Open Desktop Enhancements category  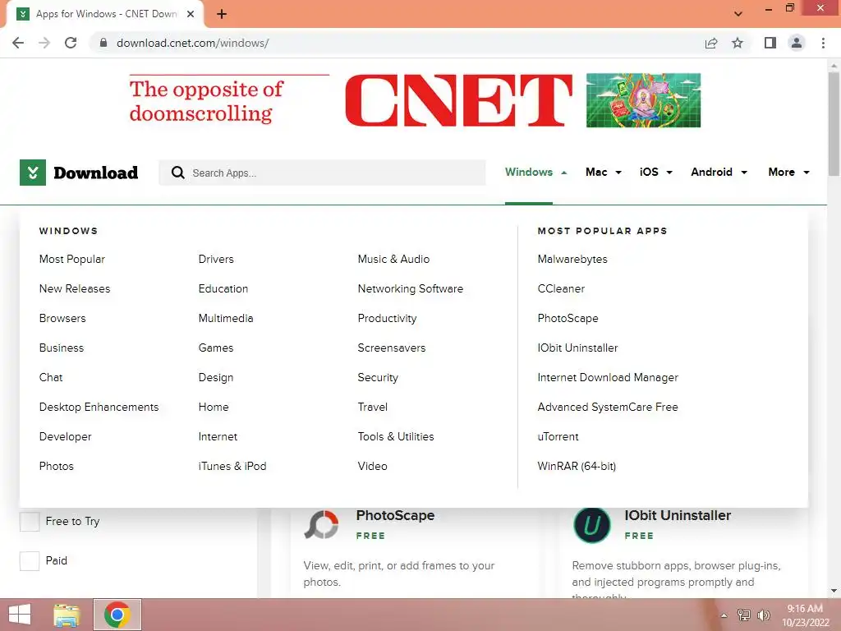pos(99,408)
